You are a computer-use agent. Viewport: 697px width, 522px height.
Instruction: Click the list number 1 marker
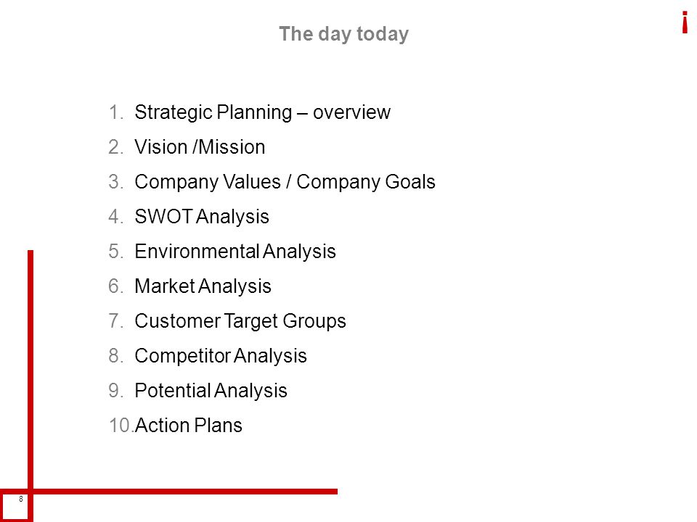116,112
